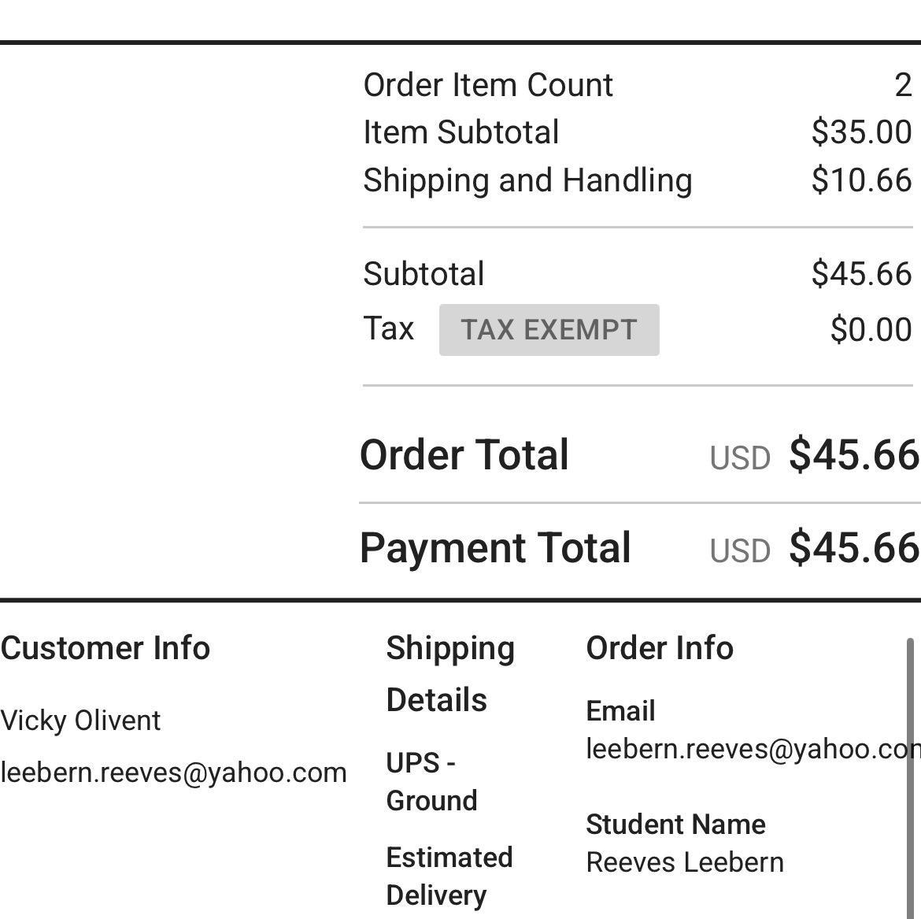Click the customer email under Vicky Olivent

coord(173,773)
